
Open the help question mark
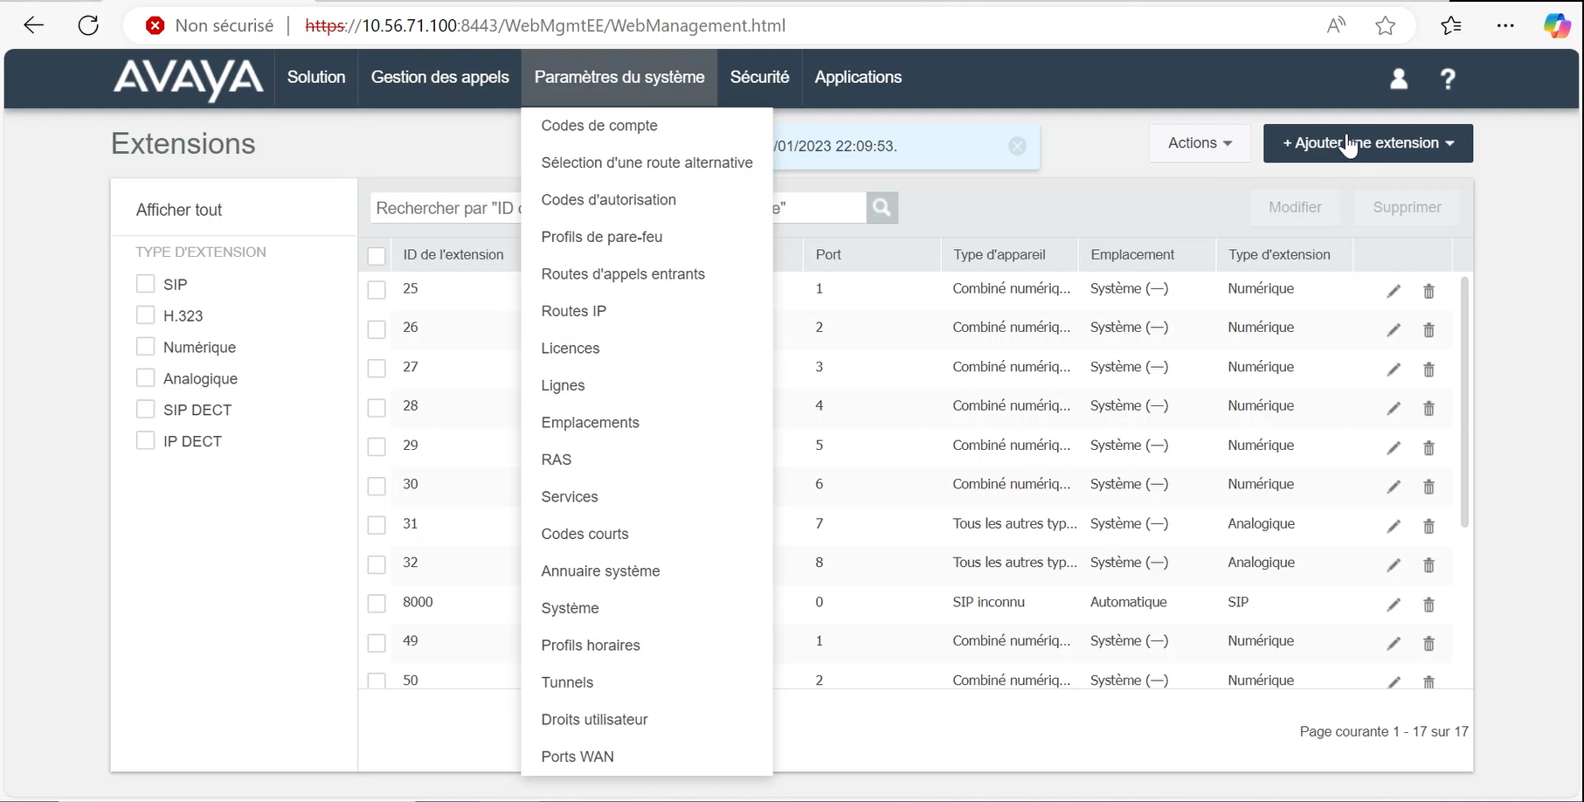(1448, 79)
